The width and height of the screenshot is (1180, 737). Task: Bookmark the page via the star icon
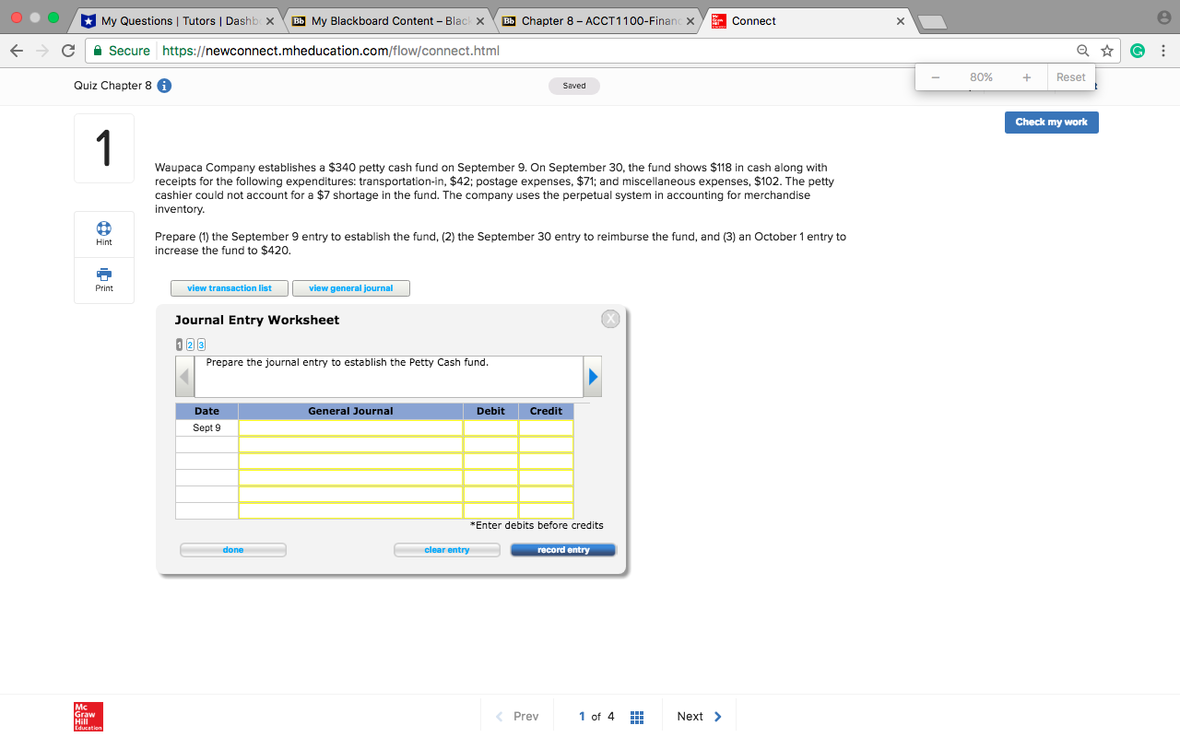[1107, 51]
